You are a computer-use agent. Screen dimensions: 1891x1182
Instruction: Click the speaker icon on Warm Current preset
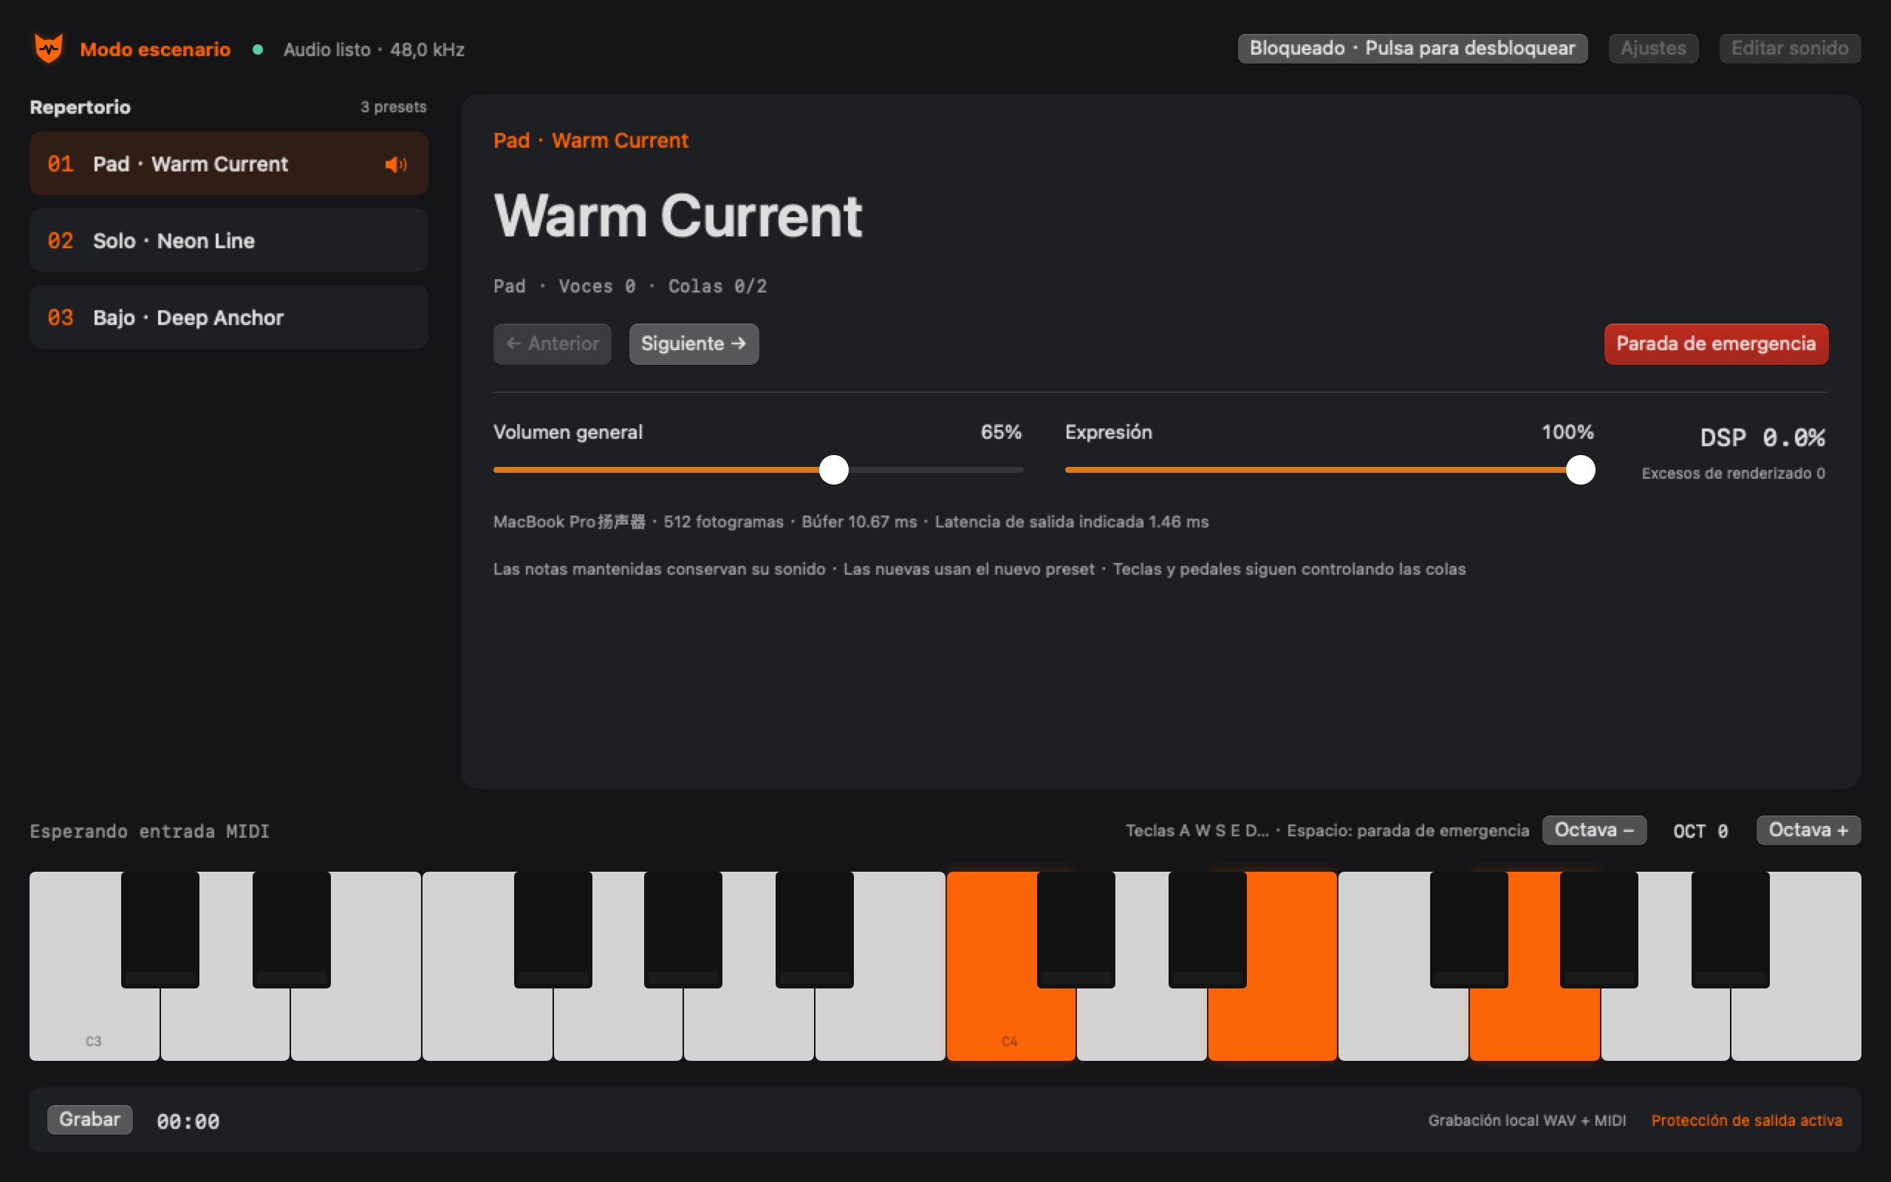[395, 164]
